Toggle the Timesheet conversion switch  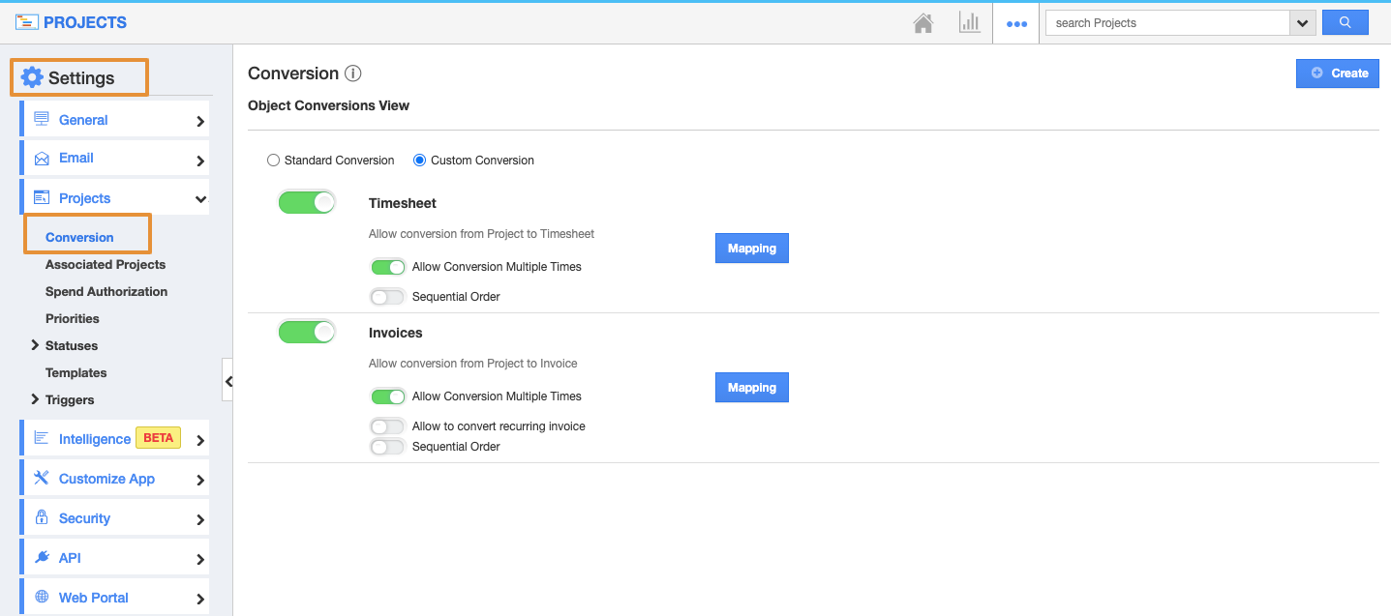tap(306, 202)
